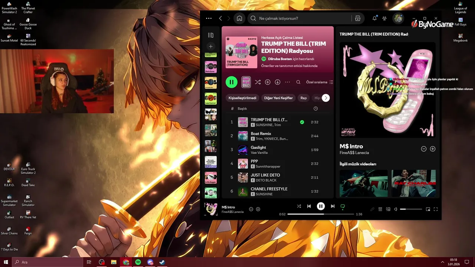475x267 pixels.
Task: Open 'FineA$$ Lanecia' artist in side panel
Action: point(354,152)
